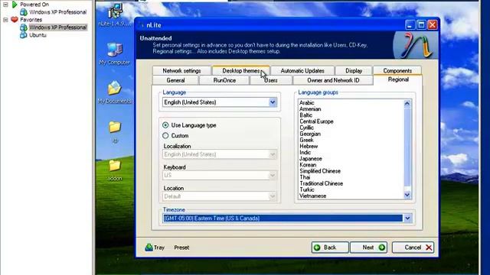490x275 pixels.
Task: Select Greek in Language groups
Action: tap(306, 140)
